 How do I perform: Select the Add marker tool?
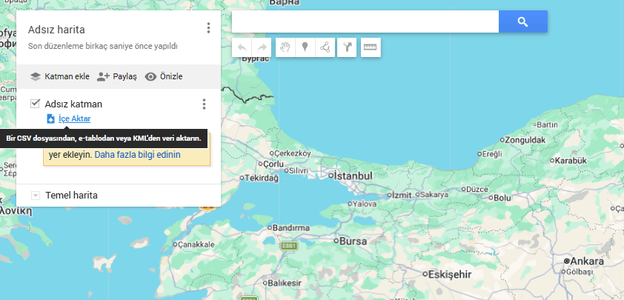point(305,47)
